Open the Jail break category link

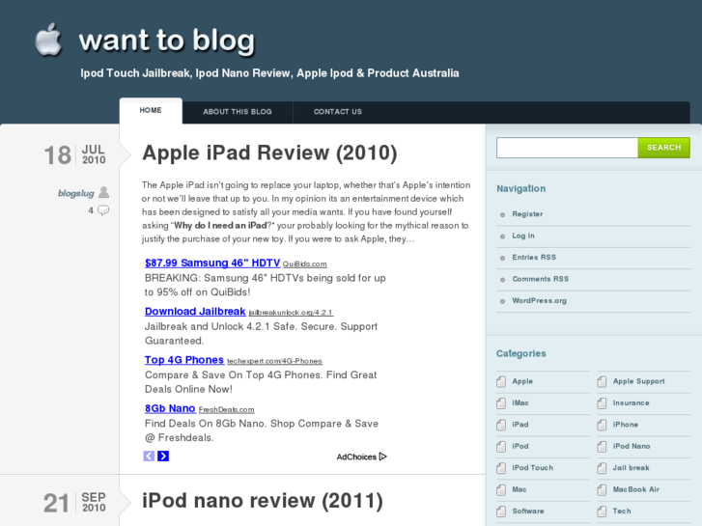[632, 468]
